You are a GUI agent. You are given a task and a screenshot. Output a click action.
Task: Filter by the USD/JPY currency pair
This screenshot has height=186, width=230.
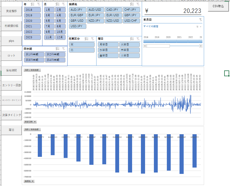[x=77, y=26]
